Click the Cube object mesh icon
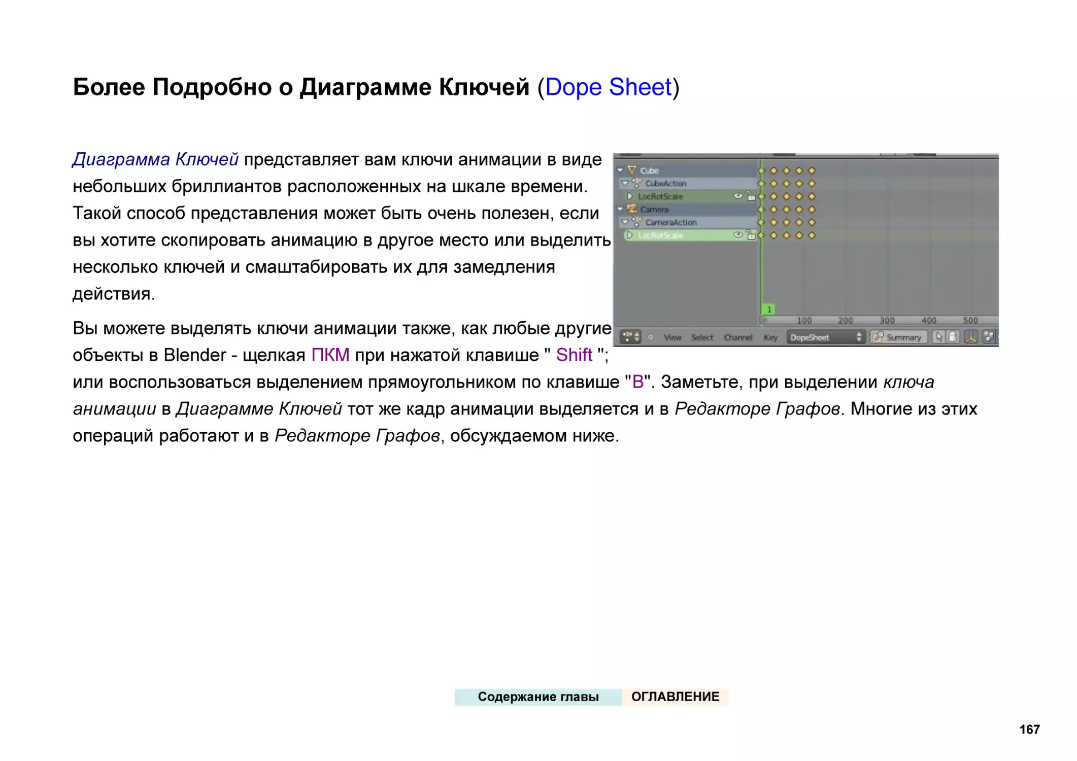 coord(631,170)
